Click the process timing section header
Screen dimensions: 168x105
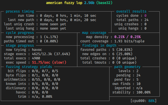click(20, 11)
